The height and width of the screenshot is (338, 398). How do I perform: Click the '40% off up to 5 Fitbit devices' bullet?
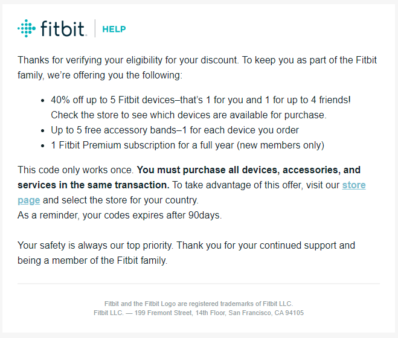coord(200,99)
